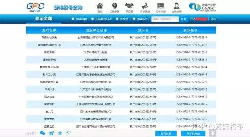
Task: Select the 游戏版号 search radio button
Action: tap(134, 19)
